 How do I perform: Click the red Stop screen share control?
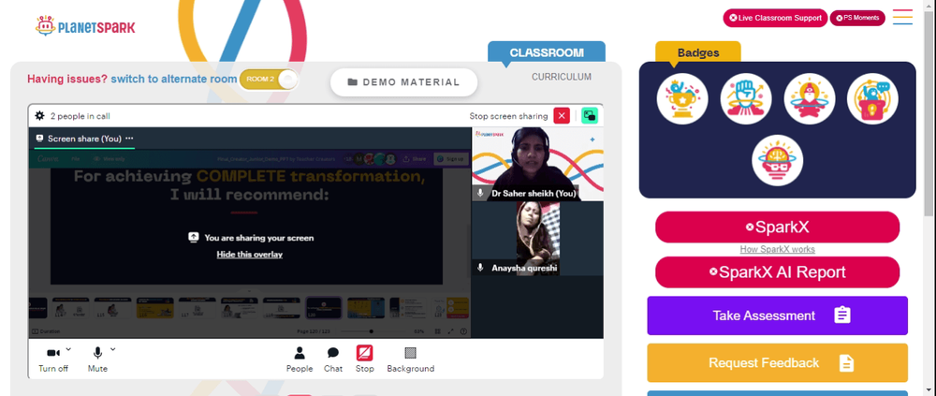[365, 359]
